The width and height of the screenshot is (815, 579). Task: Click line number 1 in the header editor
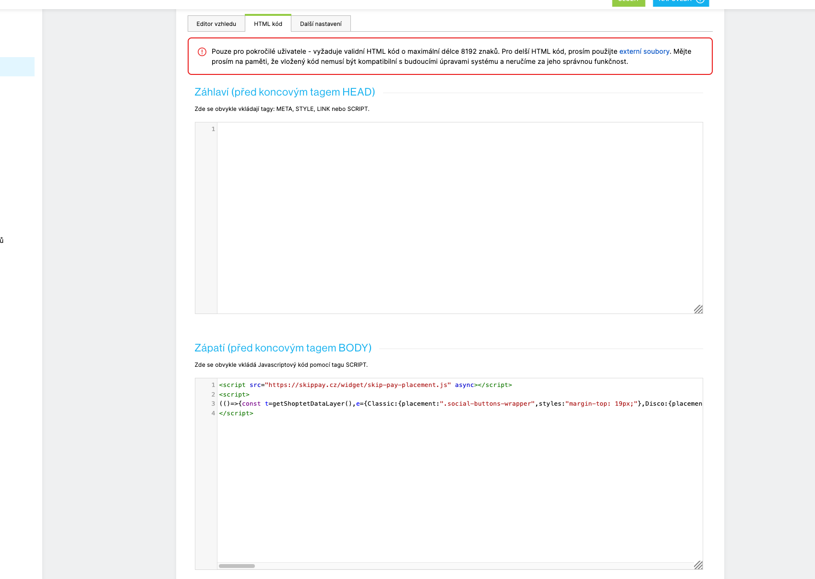213,129
